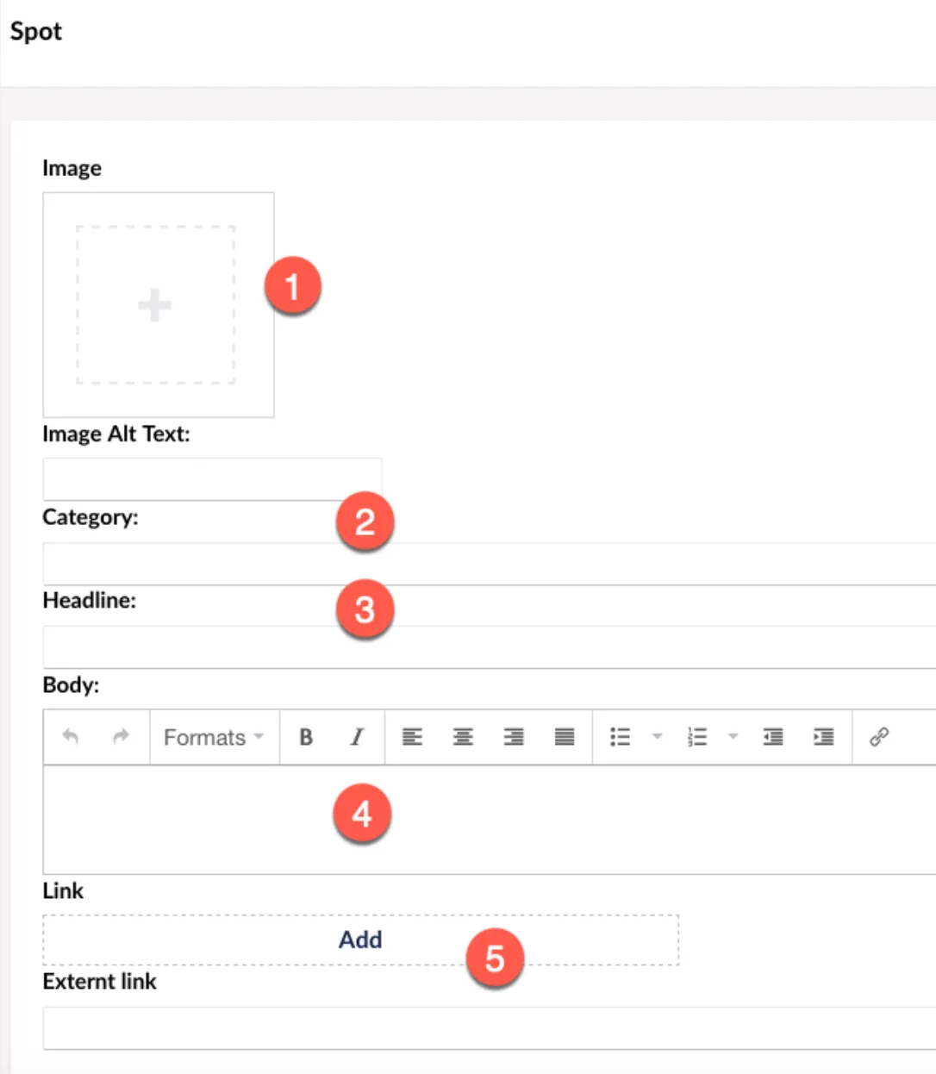Screen dimensions: 936x1074
Task: Insert a bullet list
Action: click(621, 737)
